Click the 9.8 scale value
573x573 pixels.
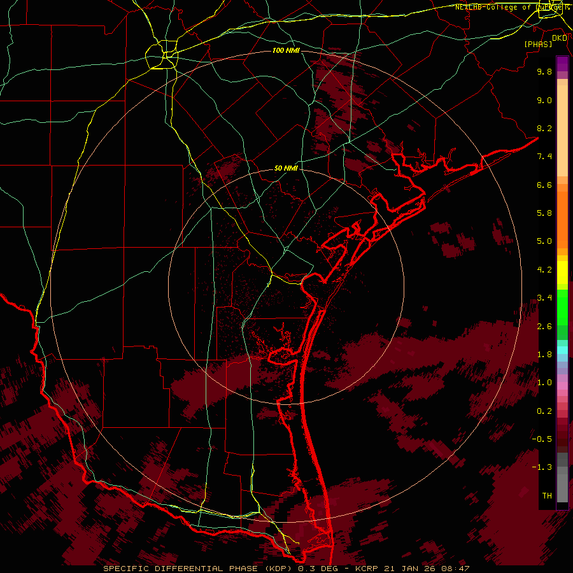click(544, 71)
